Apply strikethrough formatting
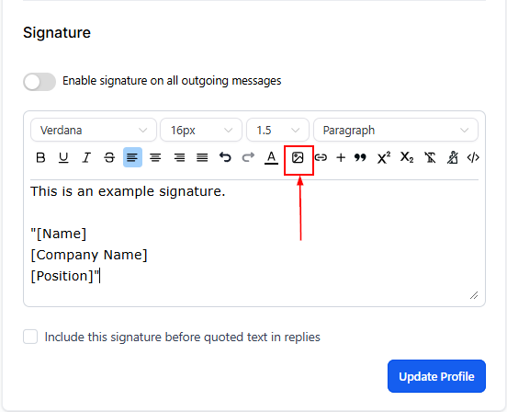Image resolution: width=507 pixels, height=412 pixels. point(109,157)
